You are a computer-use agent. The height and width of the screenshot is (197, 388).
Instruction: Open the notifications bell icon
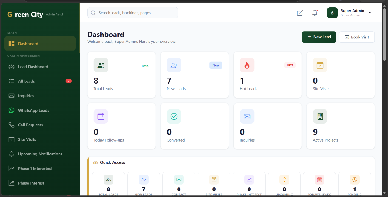315,13
